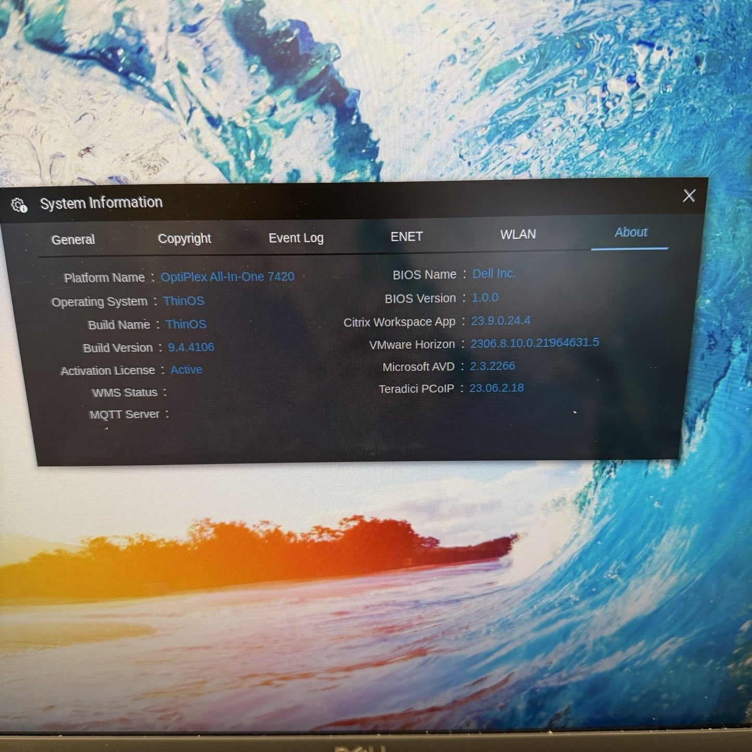Click the Activation License Active value
Screen dimensions: 752x752
pos(186,370)
